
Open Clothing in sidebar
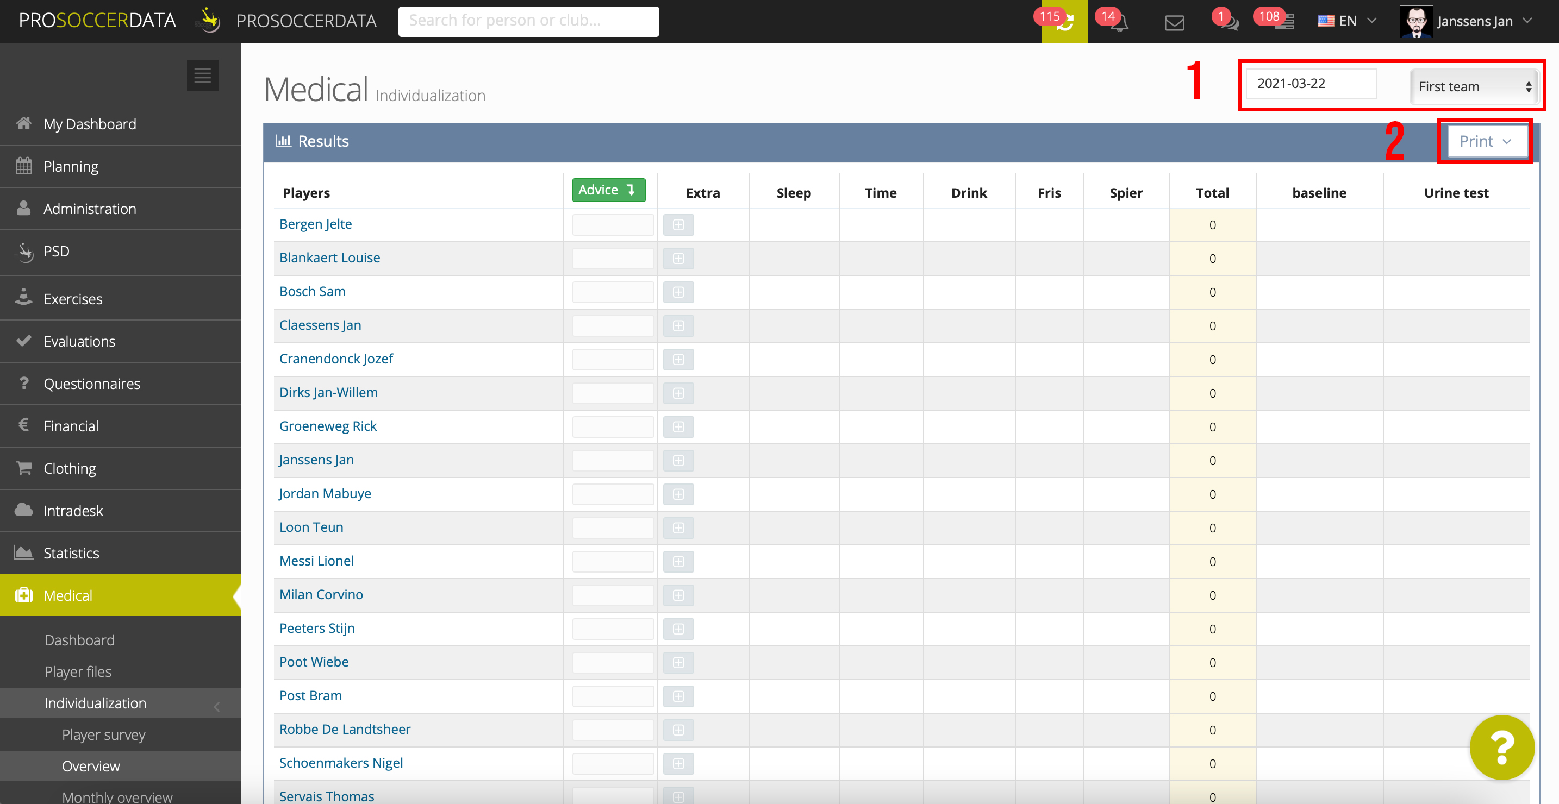coord(121,468)
